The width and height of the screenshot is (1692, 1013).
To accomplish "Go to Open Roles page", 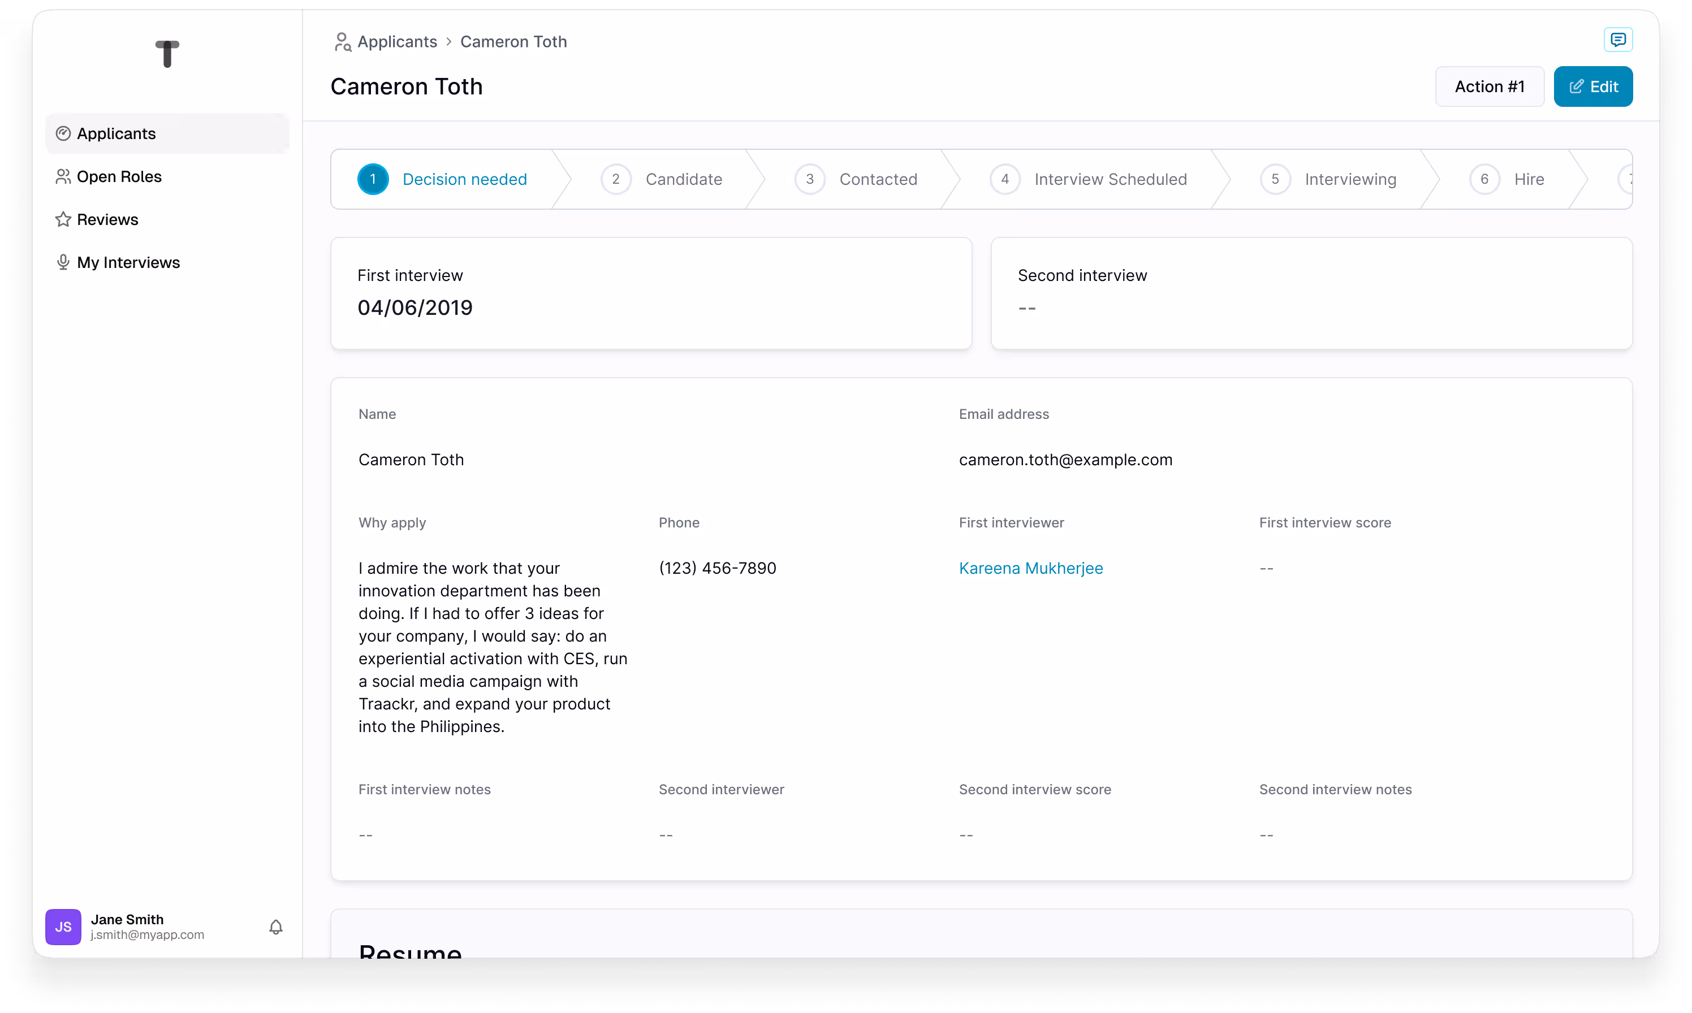I will click(x=119, y=176).
